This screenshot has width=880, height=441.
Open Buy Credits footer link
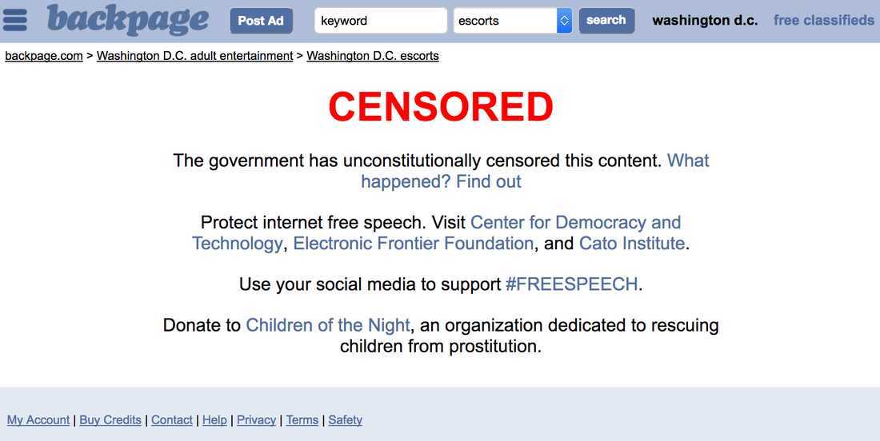(110, 419)
